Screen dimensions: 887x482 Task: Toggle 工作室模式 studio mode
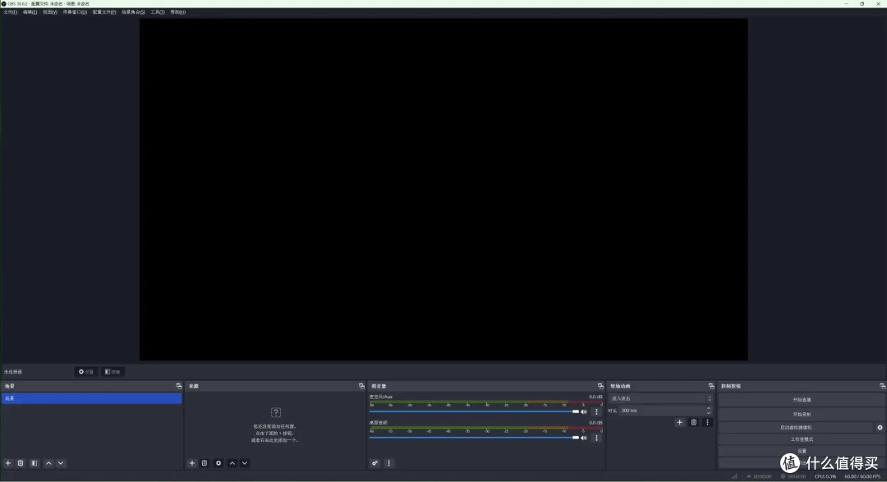[802, 439]
